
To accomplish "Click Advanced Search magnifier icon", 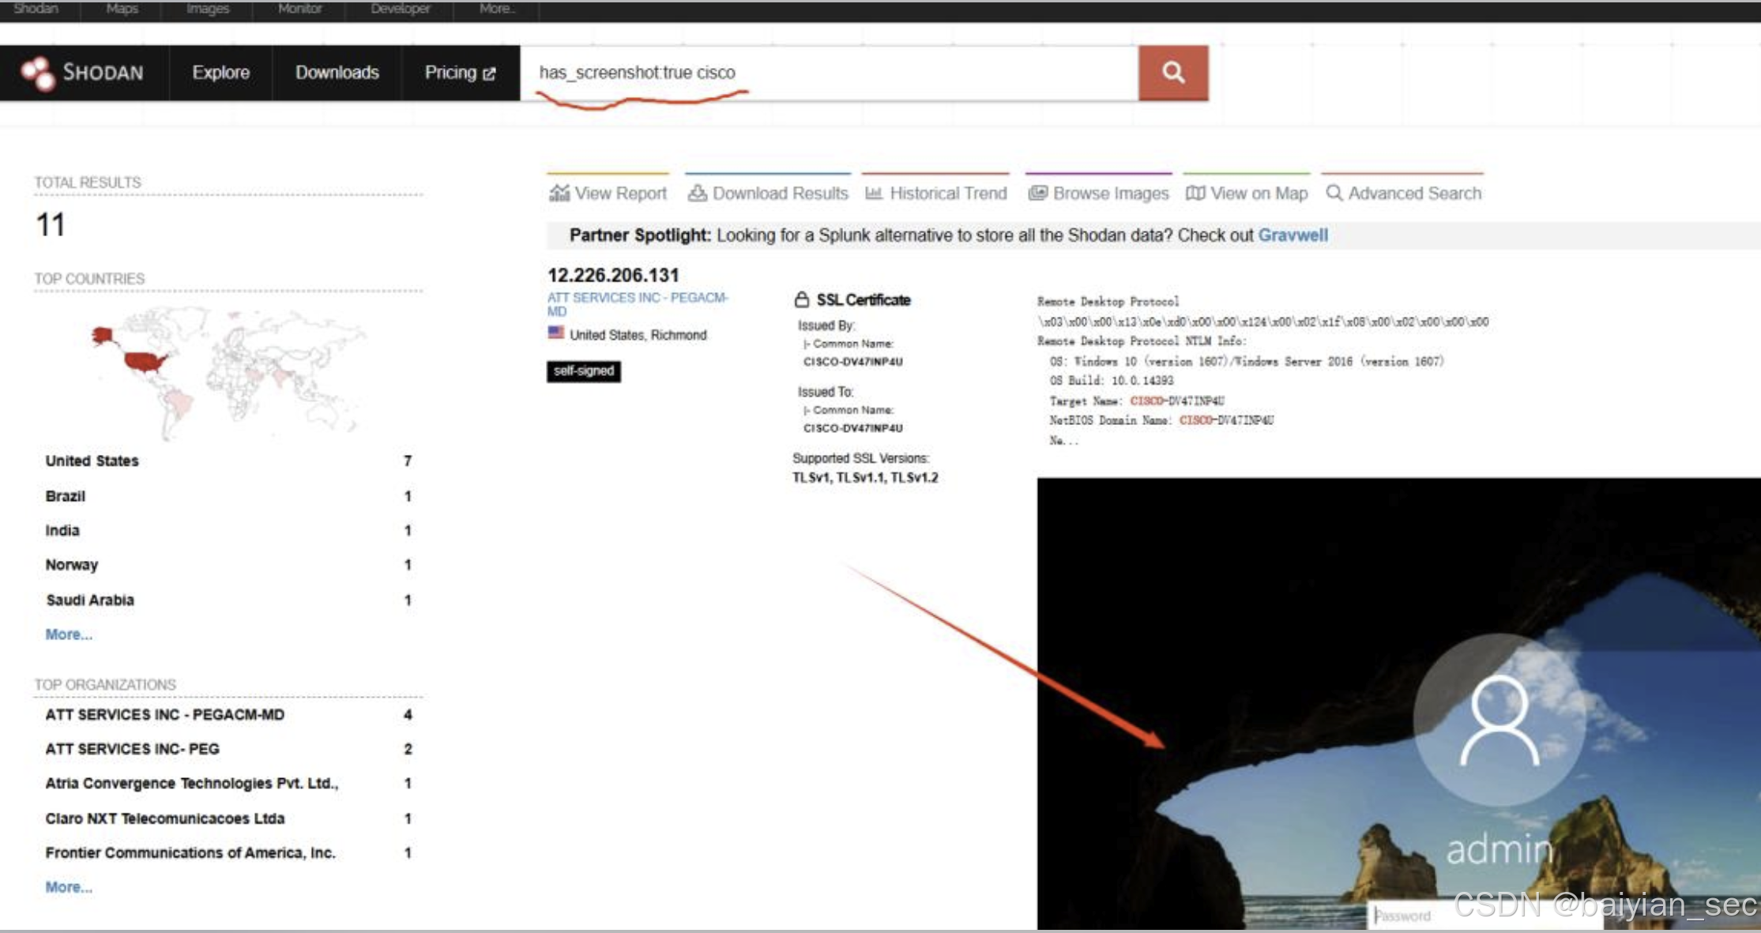I will [x=1334, y=193].
